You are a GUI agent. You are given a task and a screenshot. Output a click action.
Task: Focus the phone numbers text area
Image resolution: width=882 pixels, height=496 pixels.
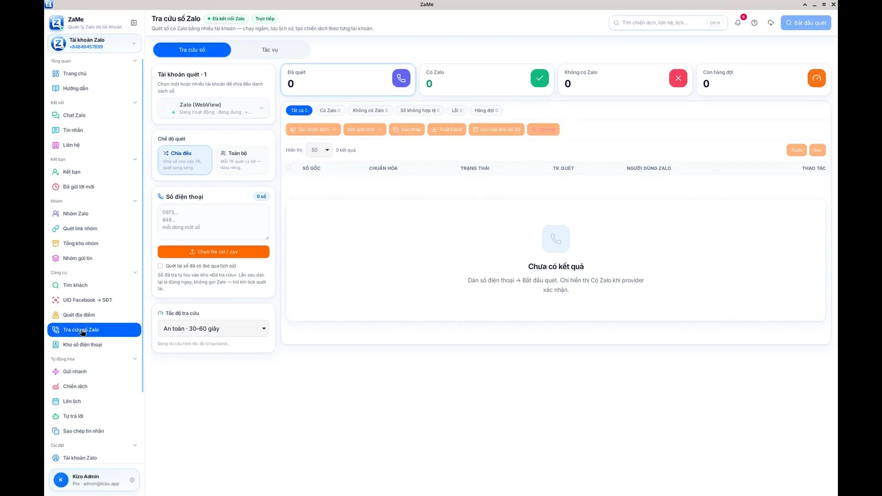click(213, 222)
